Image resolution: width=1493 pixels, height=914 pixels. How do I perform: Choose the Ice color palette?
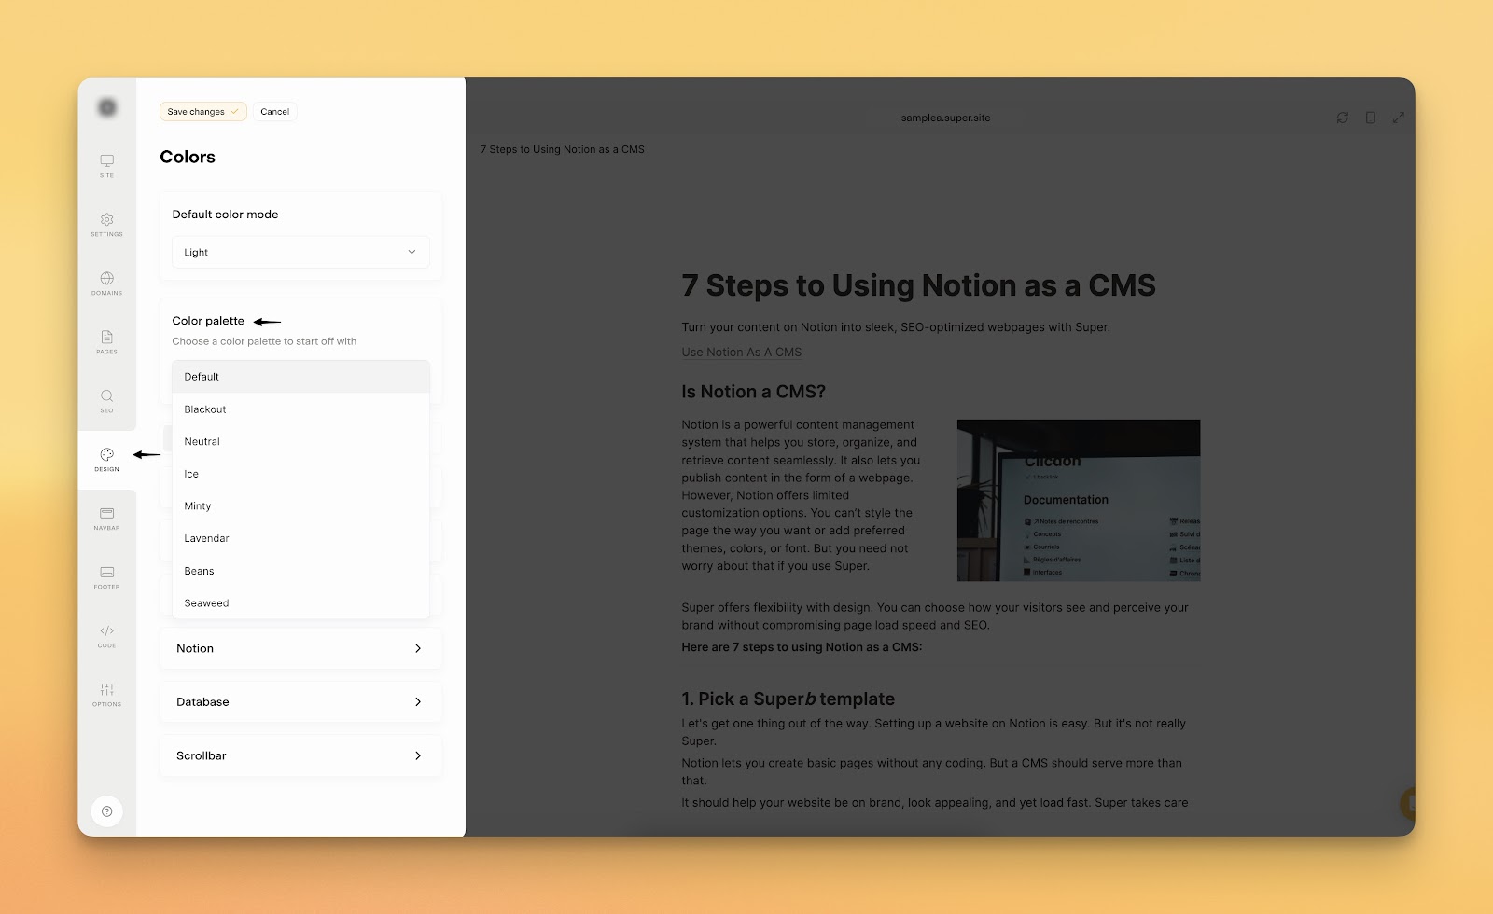tap(300, 474)
